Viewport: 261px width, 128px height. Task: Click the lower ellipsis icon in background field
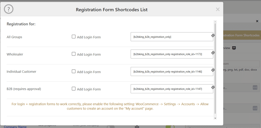point(255,108)
